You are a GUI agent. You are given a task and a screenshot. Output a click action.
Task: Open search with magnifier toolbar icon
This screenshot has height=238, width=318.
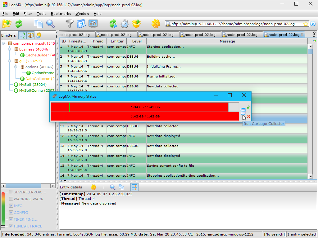[50, 24]
